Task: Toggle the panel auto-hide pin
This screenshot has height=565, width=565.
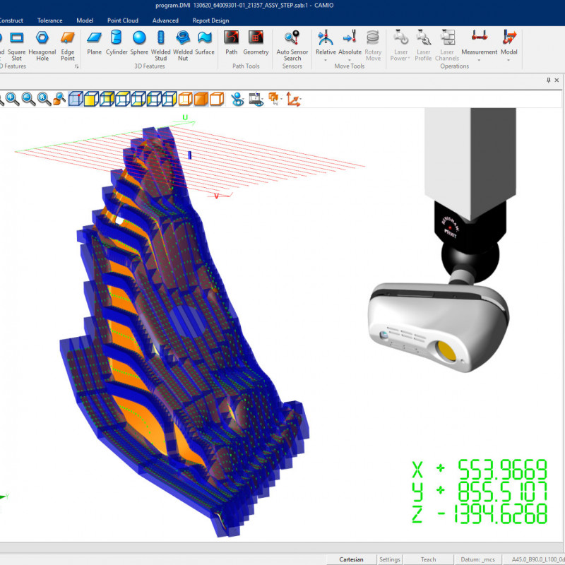Action: tap(549, 81)
